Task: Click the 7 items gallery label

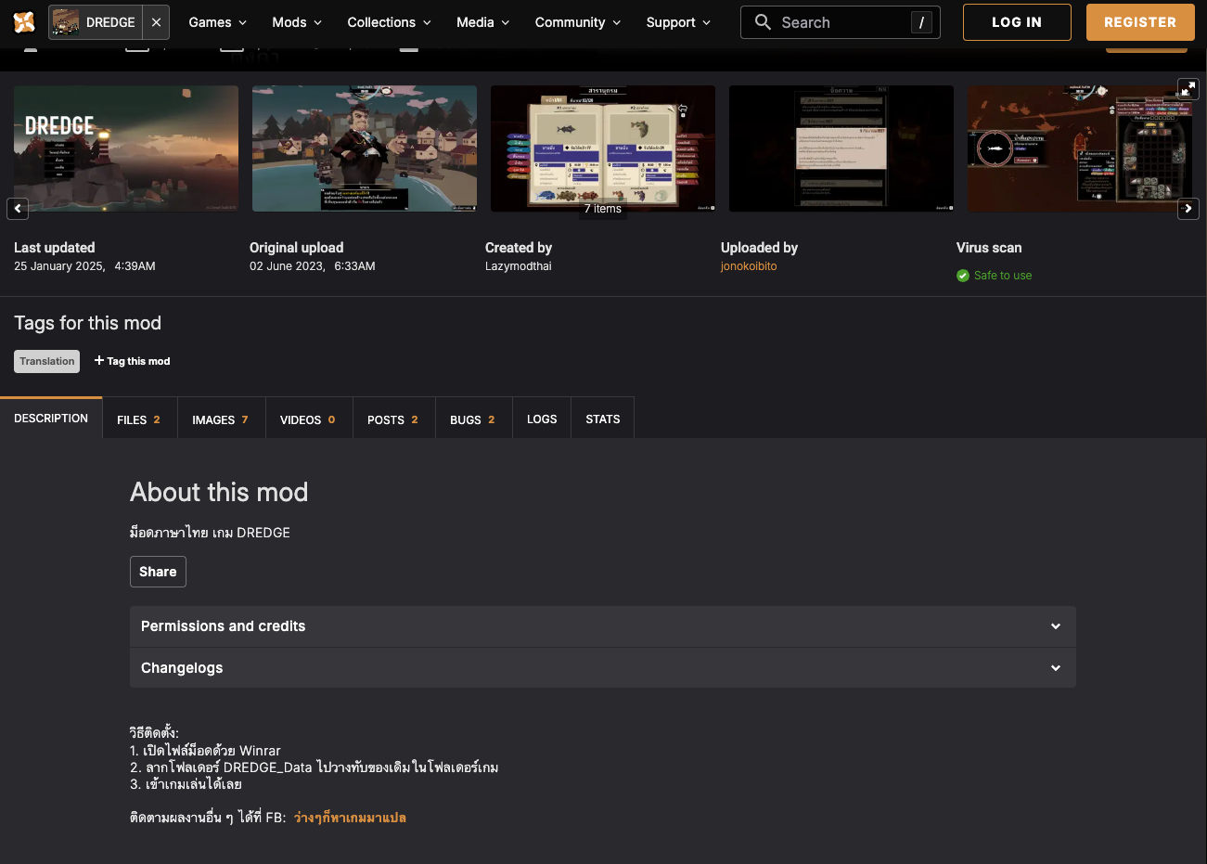Action: (603, 209)
